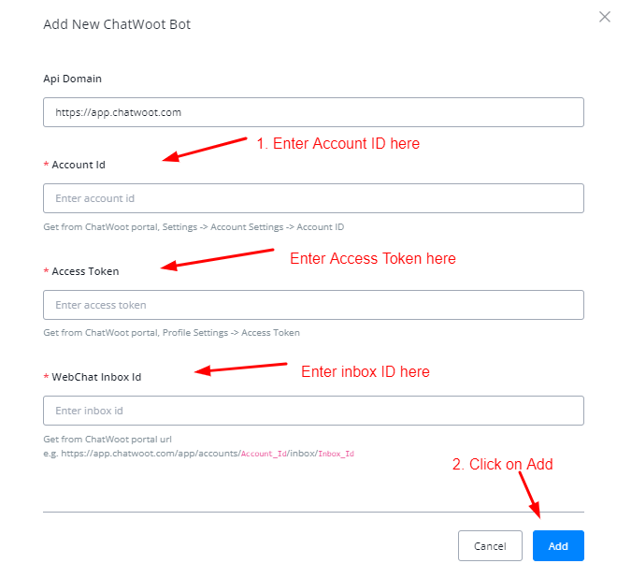Focus the Account Id text field

(x=313, y=198)
